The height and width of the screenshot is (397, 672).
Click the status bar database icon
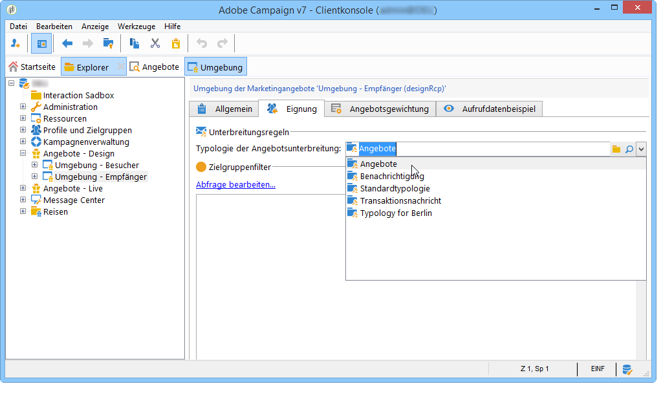627,369
